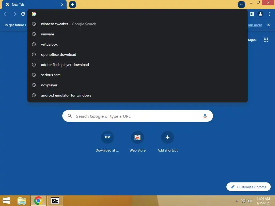275x206 pixels.
Task: Start voice search with microphone icon
Action: click(x=205, y=116)
